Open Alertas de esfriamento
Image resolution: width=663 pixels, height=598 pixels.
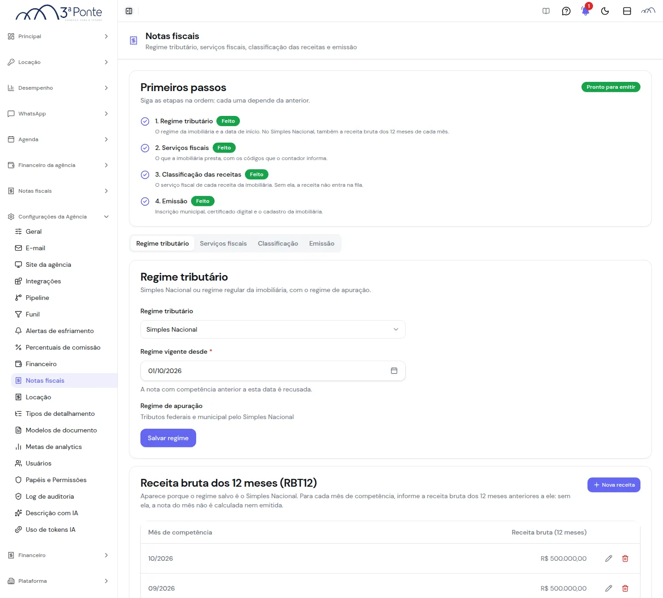click(x=64, y=331)
